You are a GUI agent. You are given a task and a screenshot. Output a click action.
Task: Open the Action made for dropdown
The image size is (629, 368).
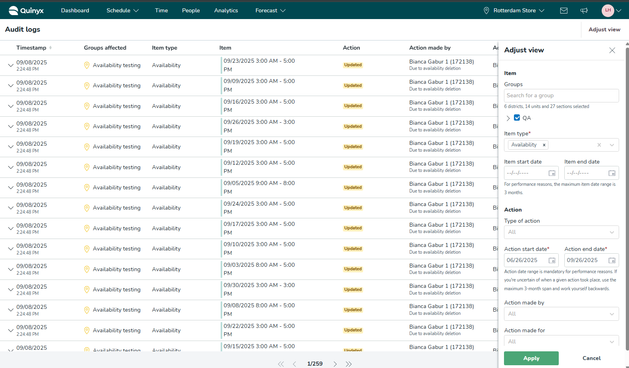pos(561,341)
